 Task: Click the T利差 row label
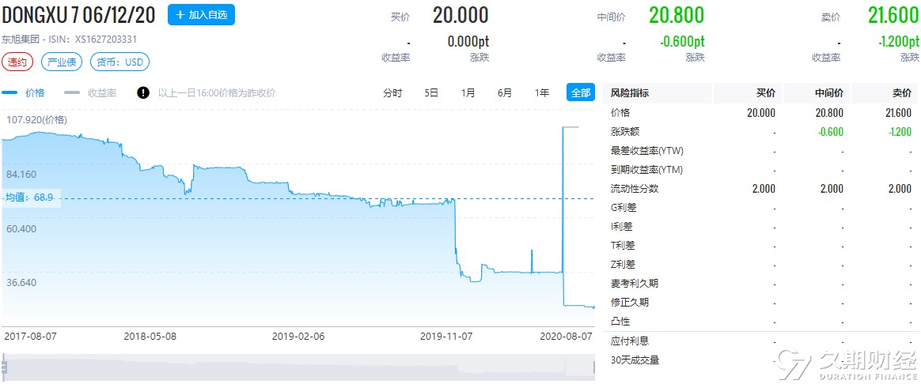click(x=623, y=245)
